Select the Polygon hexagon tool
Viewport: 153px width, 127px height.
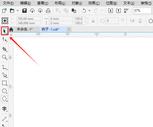click(4, 99)
